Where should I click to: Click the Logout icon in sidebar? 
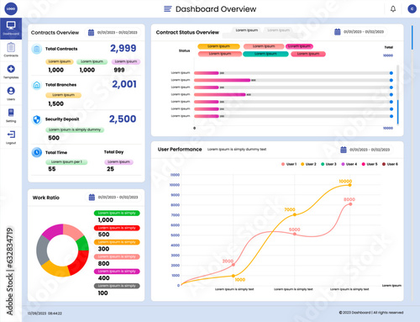(11, 135)
